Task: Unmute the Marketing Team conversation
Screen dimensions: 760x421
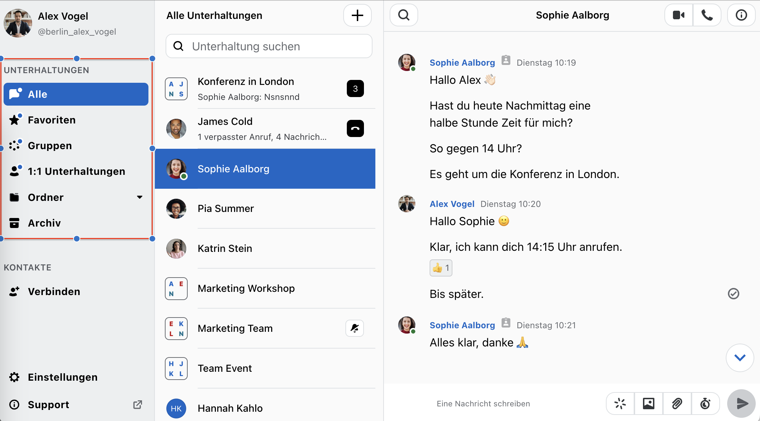Action: point(354,328)
